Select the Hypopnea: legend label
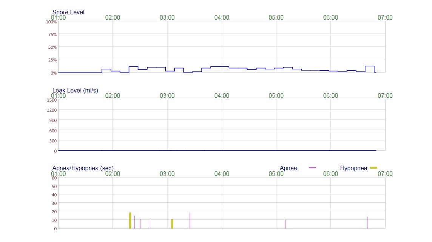Viewport: 432px width, 242px height. pyautogui.click(x=354, y=168)
